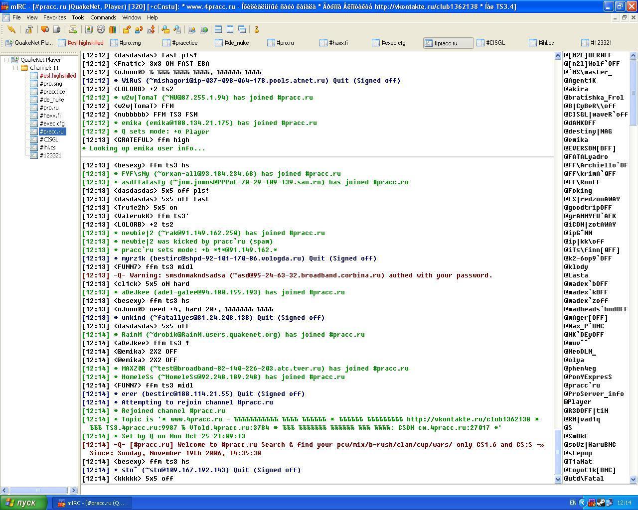
Task: Cascade windows using toolbar icon
Action: point(242,30)
